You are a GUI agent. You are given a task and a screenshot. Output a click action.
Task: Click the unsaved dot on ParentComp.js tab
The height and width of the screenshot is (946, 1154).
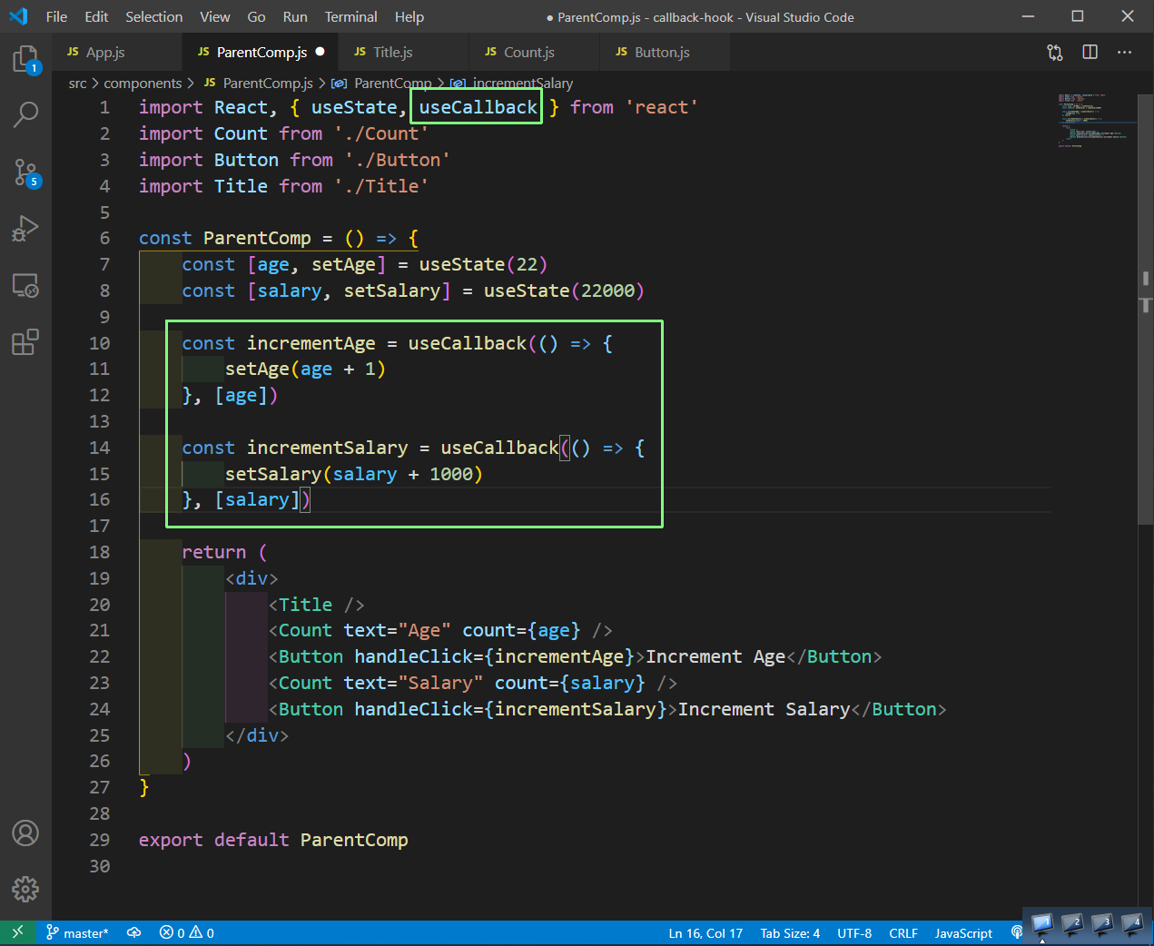(x=320, y=52)
